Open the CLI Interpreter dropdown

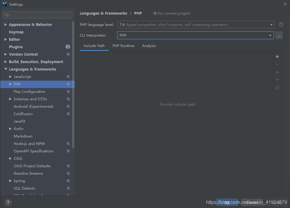click(x=195, y=35)
